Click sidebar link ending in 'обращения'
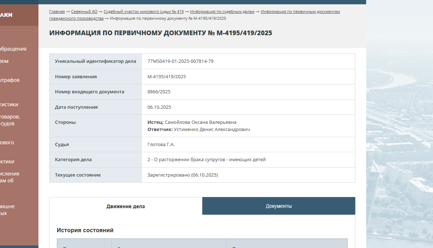 [x=13, y=49]
